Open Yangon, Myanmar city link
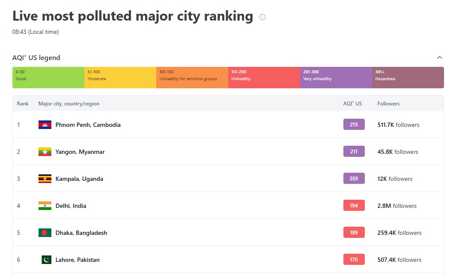 tap(80, 152)
